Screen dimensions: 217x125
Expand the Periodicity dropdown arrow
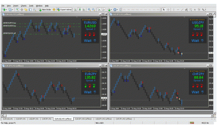coord(117,10)
